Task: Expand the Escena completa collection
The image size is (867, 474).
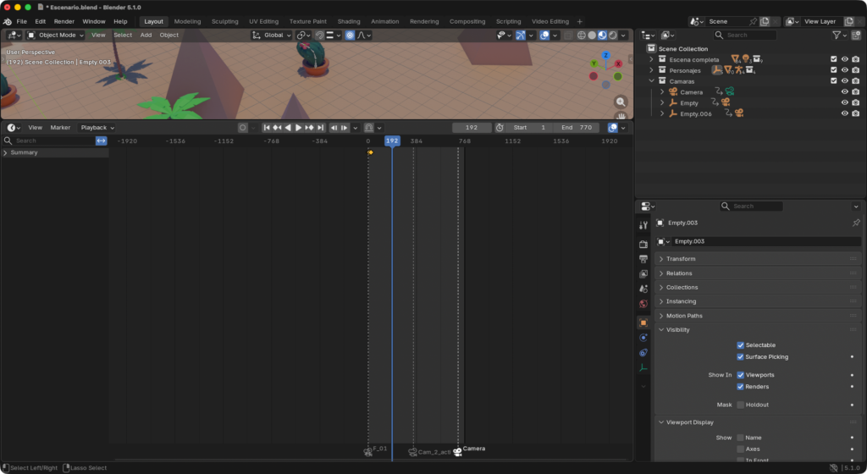Action: pyautogui.click(x=652, y=59)
